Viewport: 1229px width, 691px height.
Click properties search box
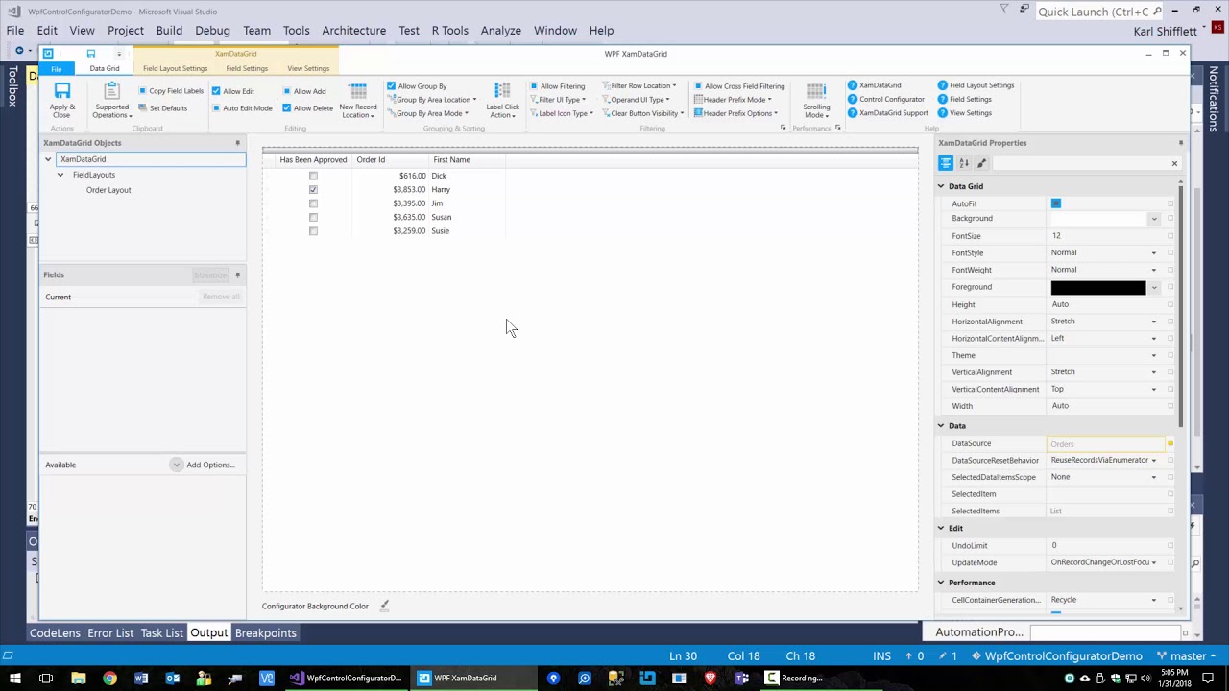tap(1085, 163)
